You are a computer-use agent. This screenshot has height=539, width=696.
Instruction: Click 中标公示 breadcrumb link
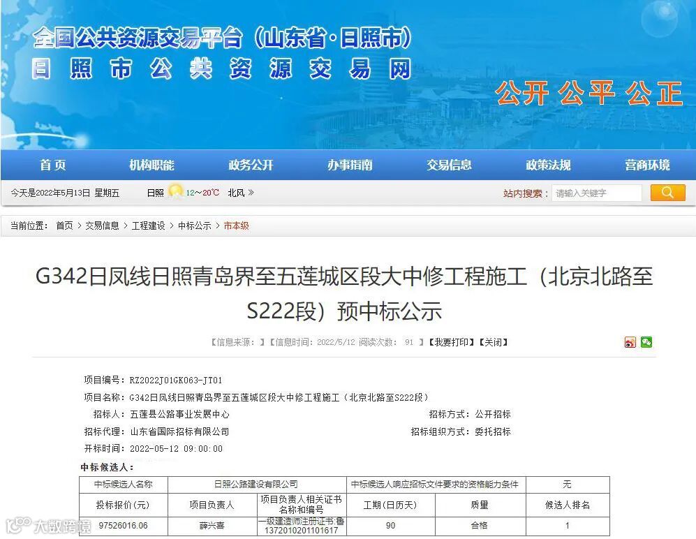194,226
